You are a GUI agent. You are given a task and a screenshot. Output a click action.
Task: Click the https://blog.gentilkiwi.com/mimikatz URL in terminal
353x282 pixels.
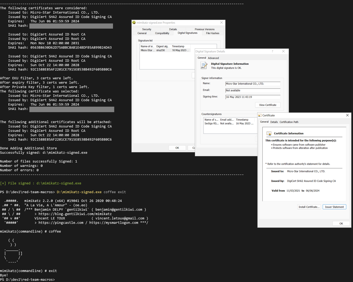pos(75,214)
